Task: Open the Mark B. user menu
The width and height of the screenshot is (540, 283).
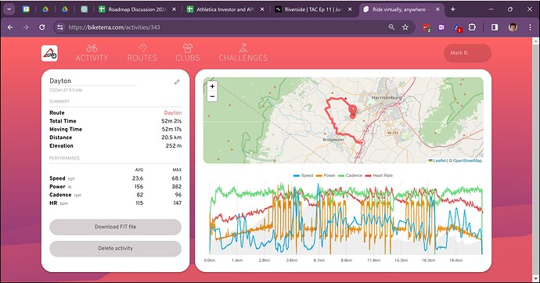Action: tap(467, 53)
